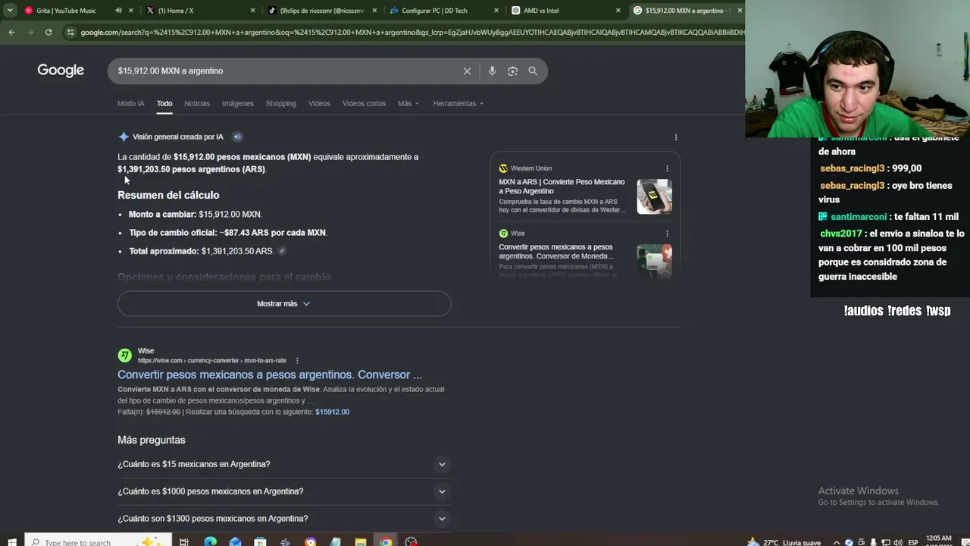This screenshot has width=970, height=546.
Task: Open the browser tab search dropdown
Action: coord(10,11)
